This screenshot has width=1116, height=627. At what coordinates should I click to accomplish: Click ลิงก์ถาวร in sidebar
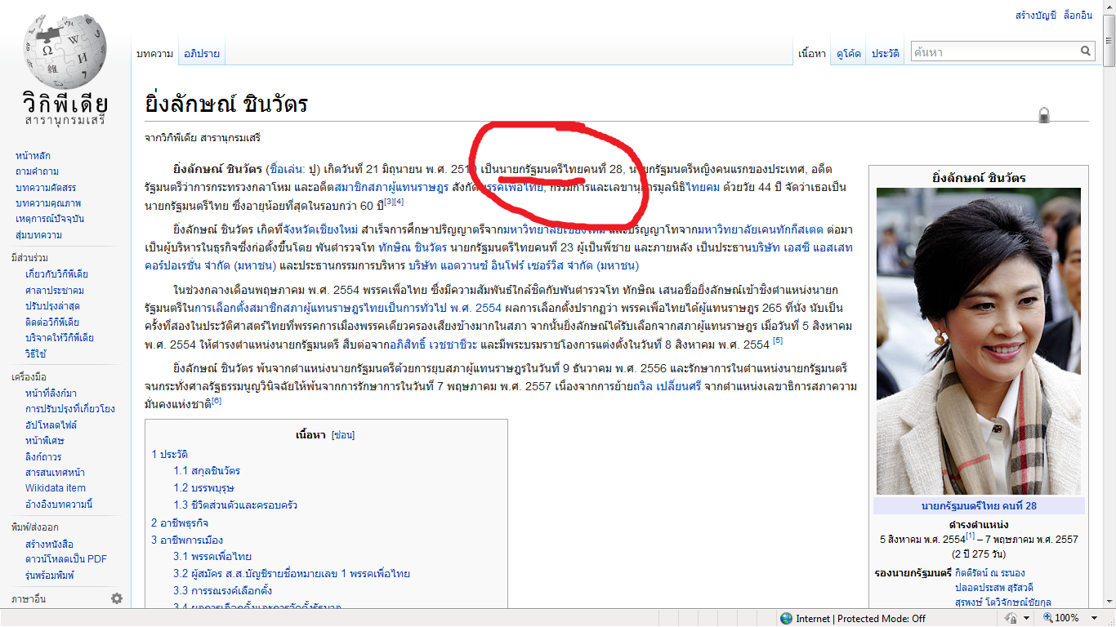coord(43,456)
